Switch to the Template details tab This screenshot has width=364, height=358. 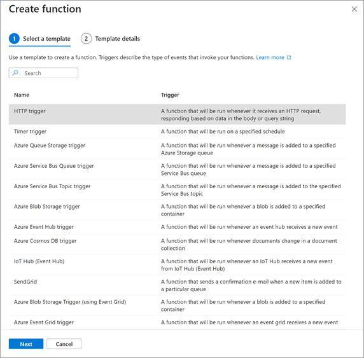tap(111, 39)
